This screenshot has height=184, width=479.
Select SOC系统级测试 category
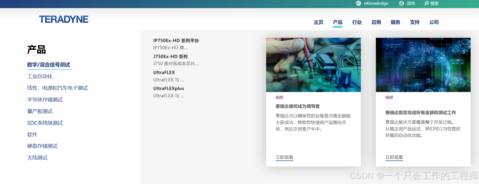pyautogui.click(x=45, y=123)
